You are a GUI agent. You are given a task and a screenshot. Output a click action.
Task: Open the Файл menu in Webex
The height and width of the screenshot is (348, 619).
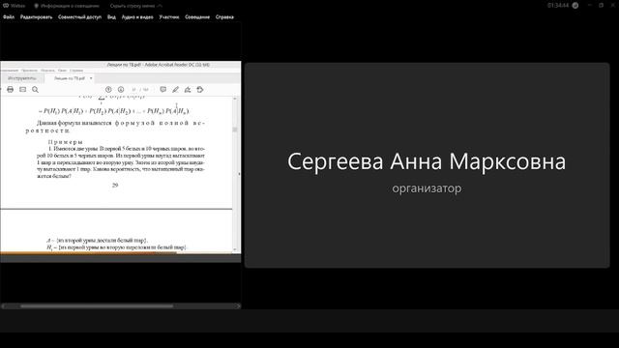(x=9, y=17)
